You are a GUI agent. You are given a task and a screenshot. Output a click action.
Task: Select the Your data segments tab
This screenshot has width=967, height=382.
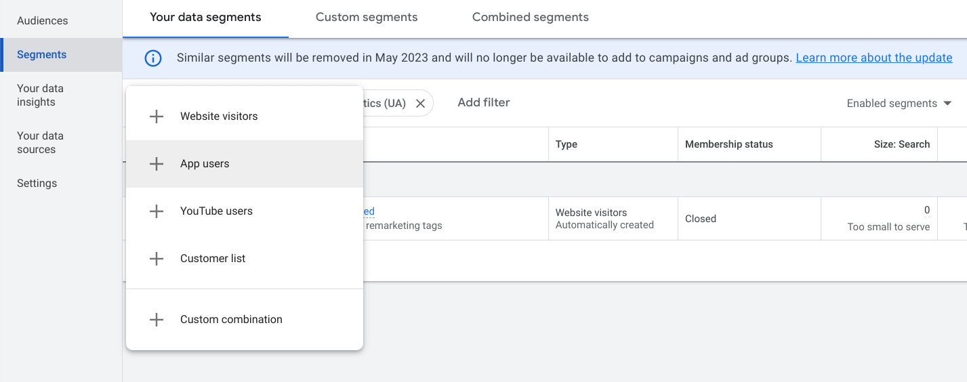(205, 18)
